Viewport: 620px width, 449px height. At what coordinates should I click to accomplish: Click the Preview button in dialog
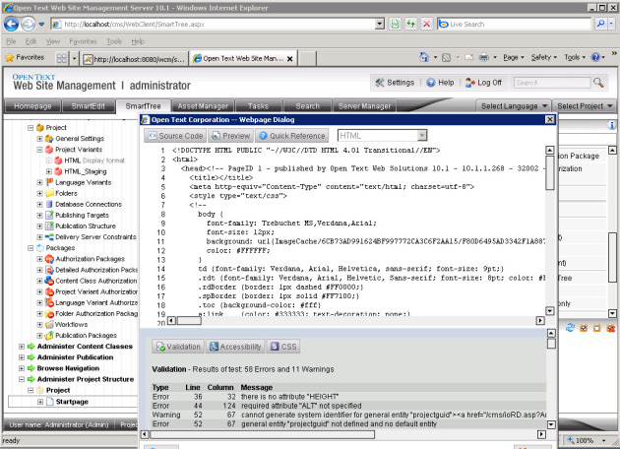[231, 136]
